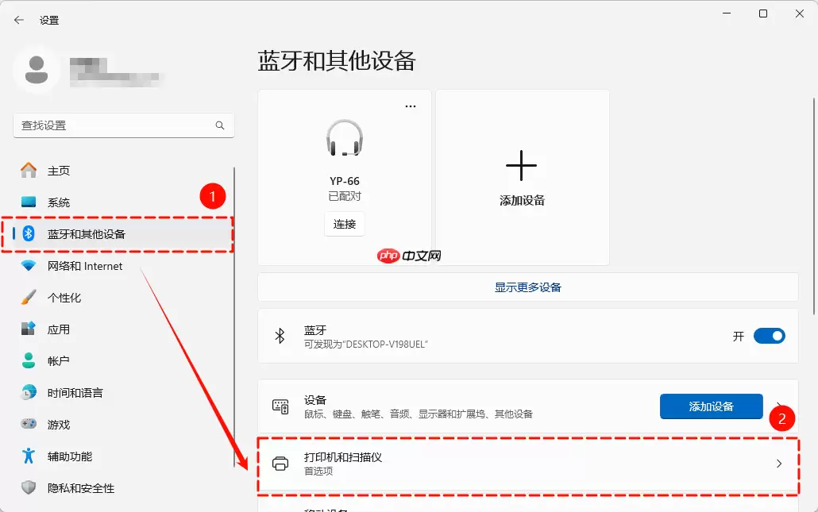
Task: Click the Home (主页) house icon
Action: coord(29,171)
